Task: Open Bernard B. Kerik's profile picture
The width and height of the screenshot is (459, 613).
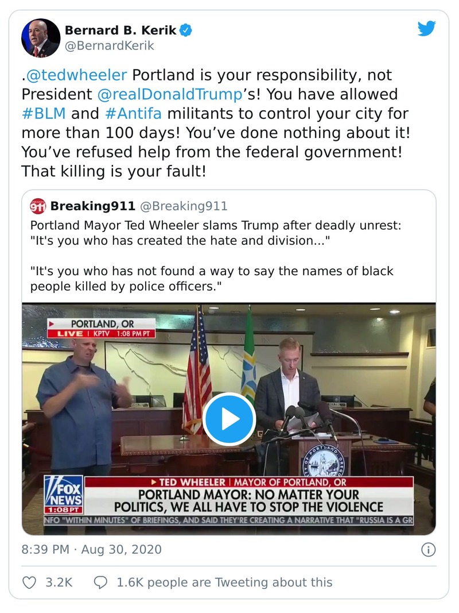Action: coord(40,37)
